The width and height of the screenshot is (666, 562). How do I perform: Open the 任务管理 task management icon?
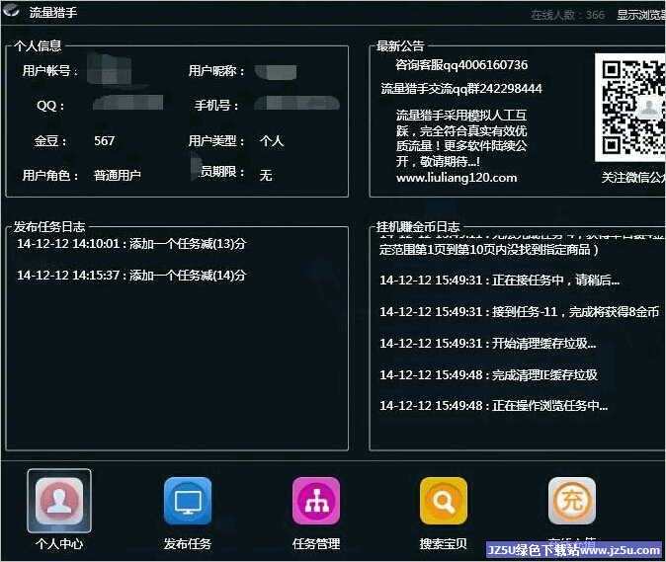316,501
